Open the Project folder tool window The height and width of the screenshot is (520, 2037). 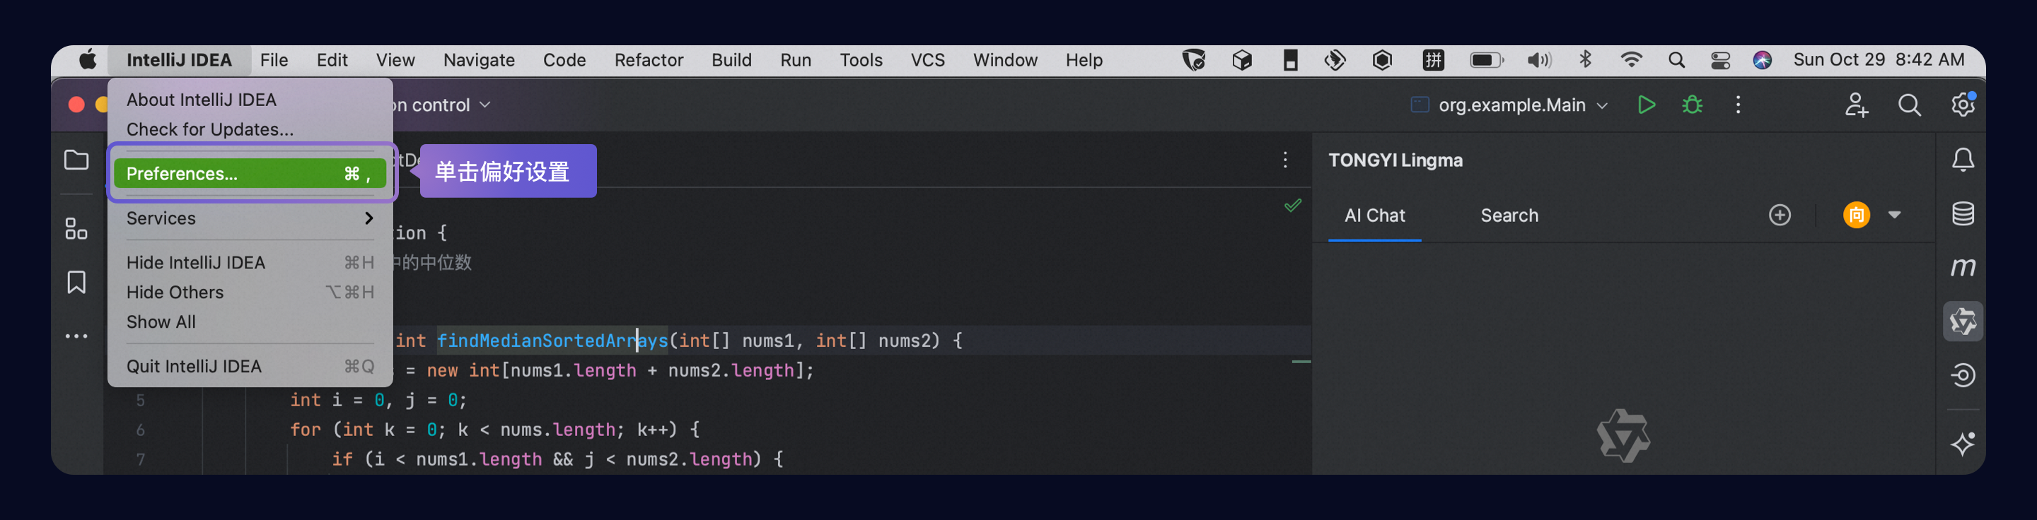[x=76, y=160]
